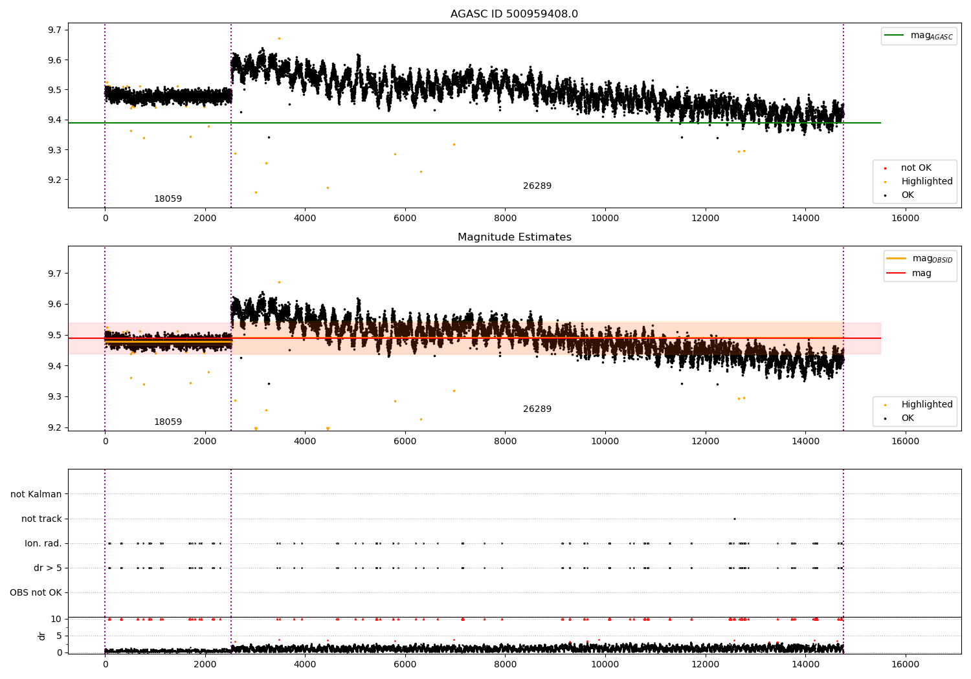Click the lone data point on the "not track" row
This screenshot has height=679, width=971.
734,519
